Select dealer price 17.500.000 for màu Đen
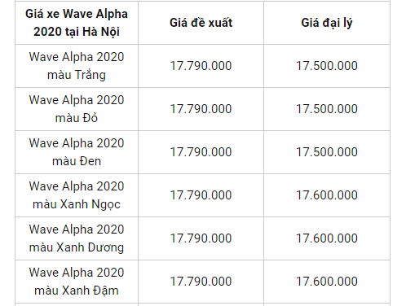Image resolution: width=406 pixels, height=306 pixels. [327, 152]
